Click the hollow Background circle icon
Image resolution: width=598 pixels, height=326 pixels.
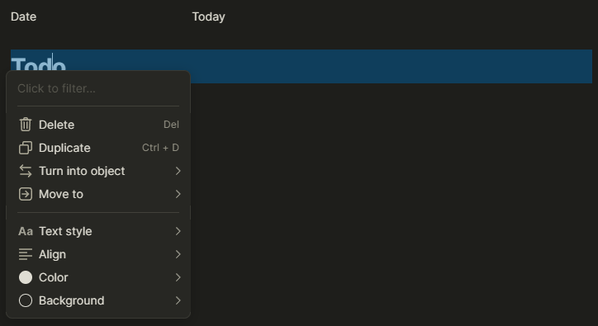(26, 301)
